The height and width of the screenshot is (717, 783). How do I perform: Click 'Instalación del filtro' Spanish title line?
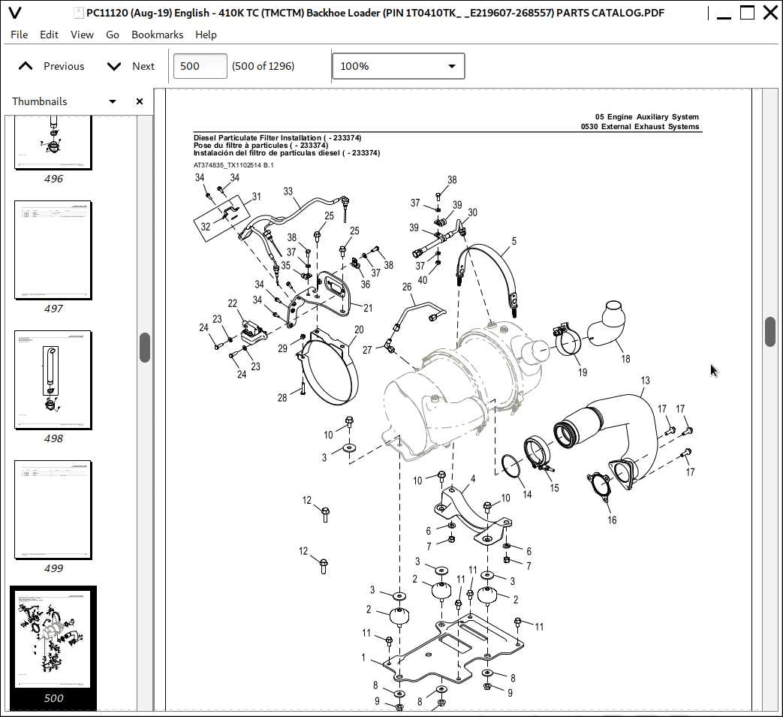pyautogui.click(x=287, y=153)
